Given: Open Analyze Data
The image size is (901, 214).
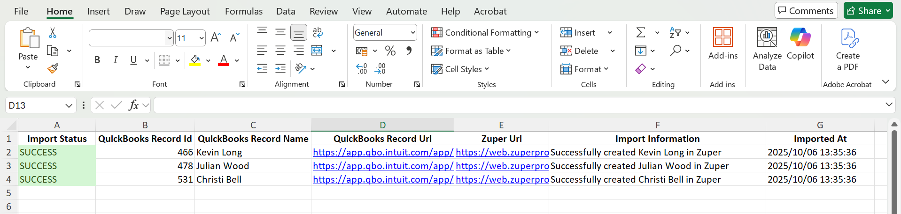Looking at the screenshot, I should (x=767, y=49).
